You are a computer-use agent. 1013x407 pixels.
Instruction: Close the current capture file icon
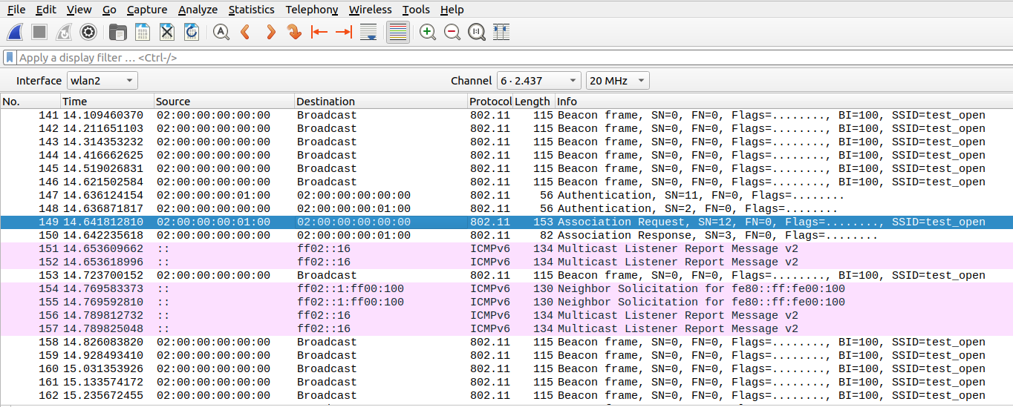(x=167, y=32)
